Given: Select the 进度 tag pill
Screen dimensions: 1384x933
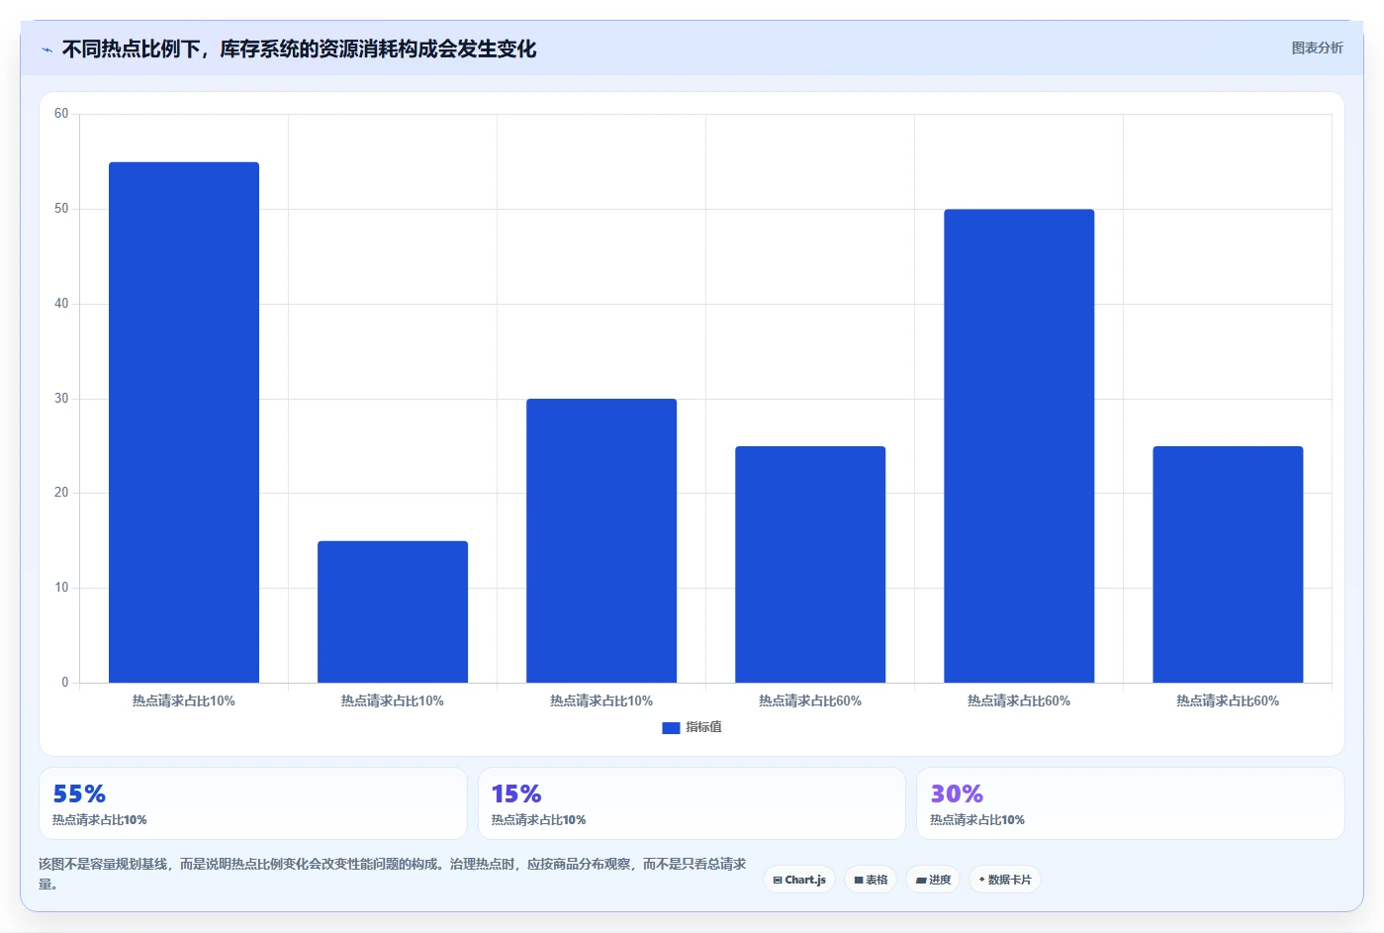Looking at the screenshot, I should pos(933,880).
